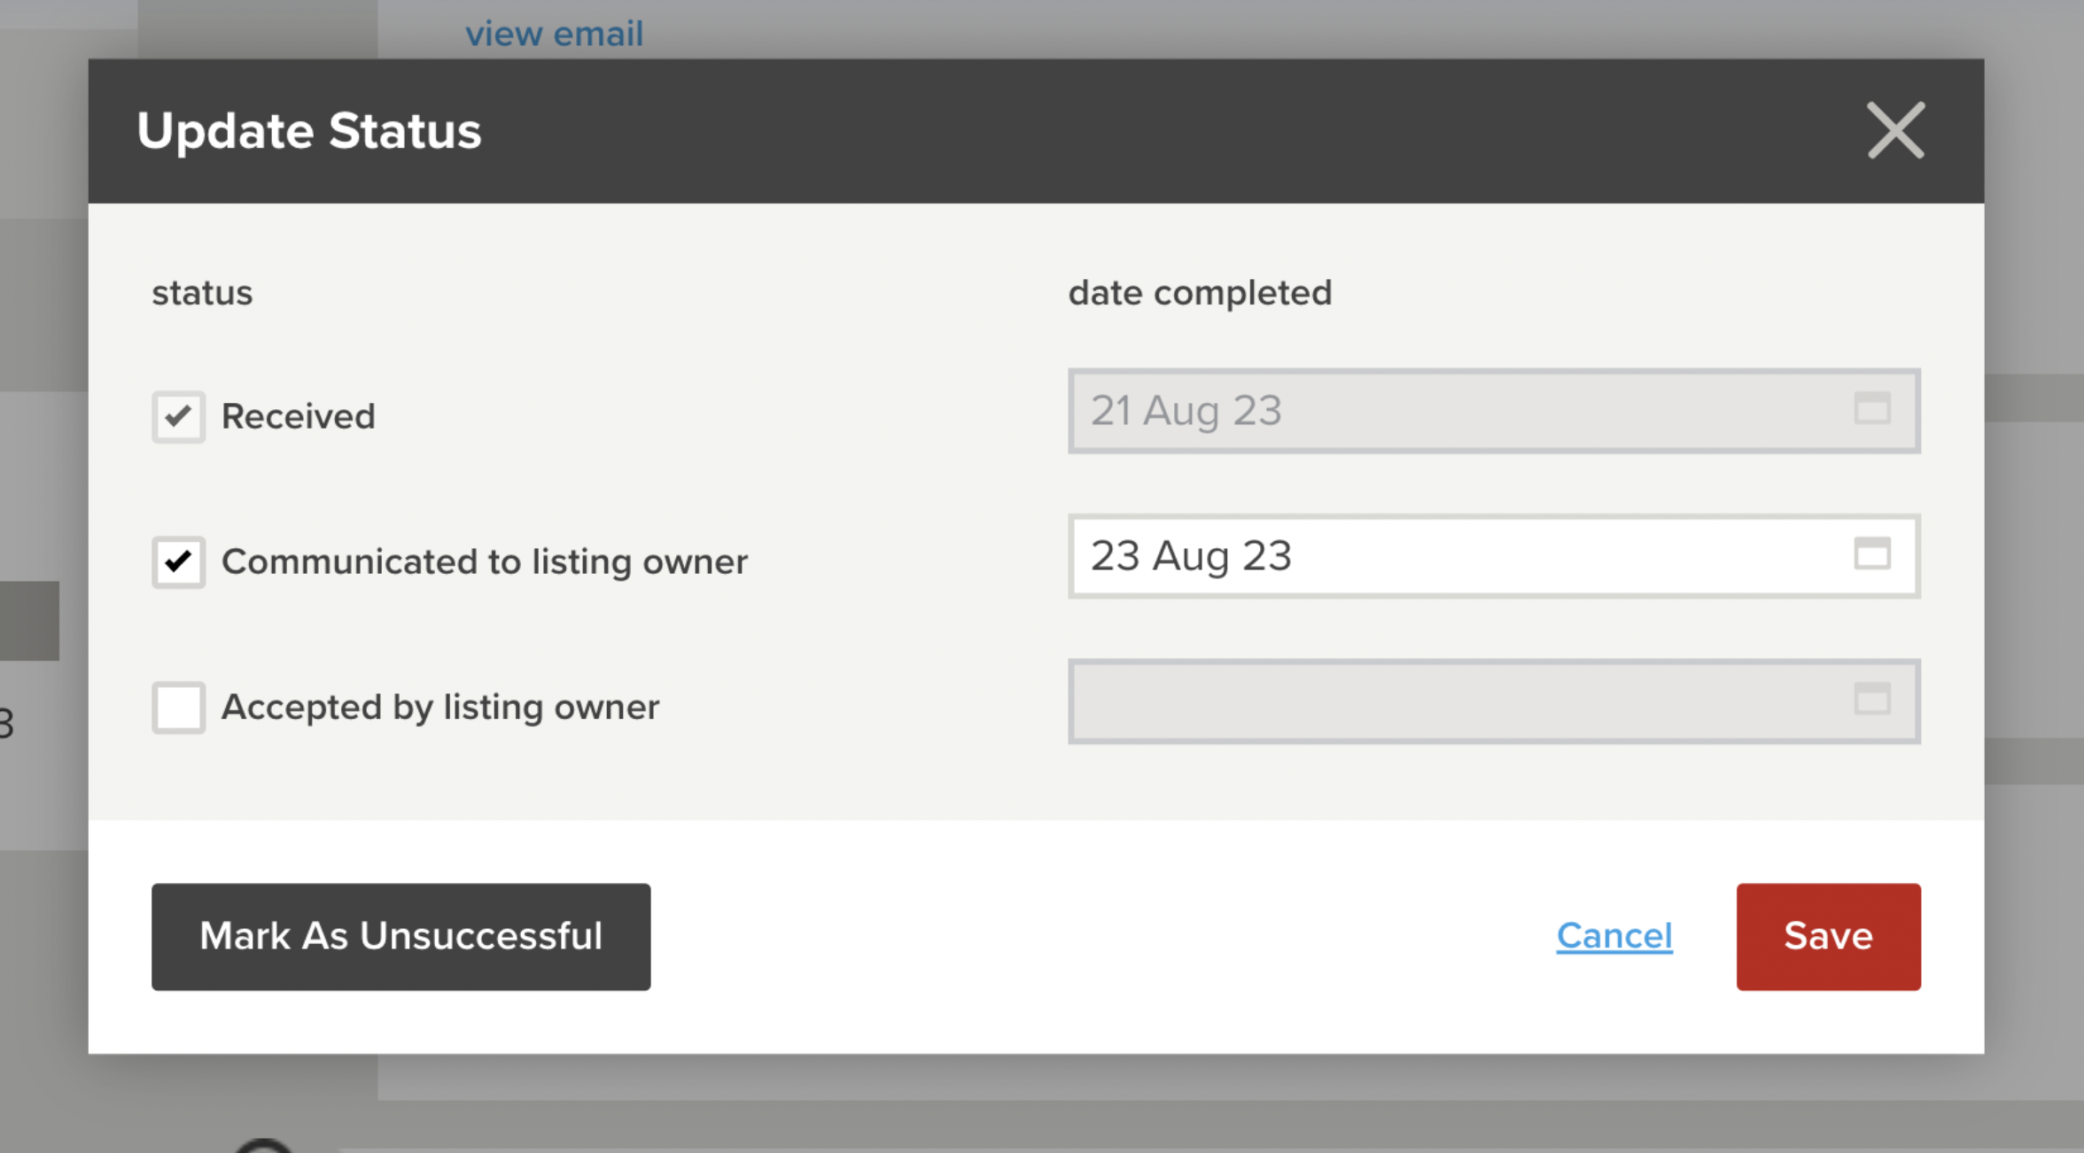Open the date picker for Communicated to listing owner
This screenshot has height=1153, width=2084.
[1872, 556]
